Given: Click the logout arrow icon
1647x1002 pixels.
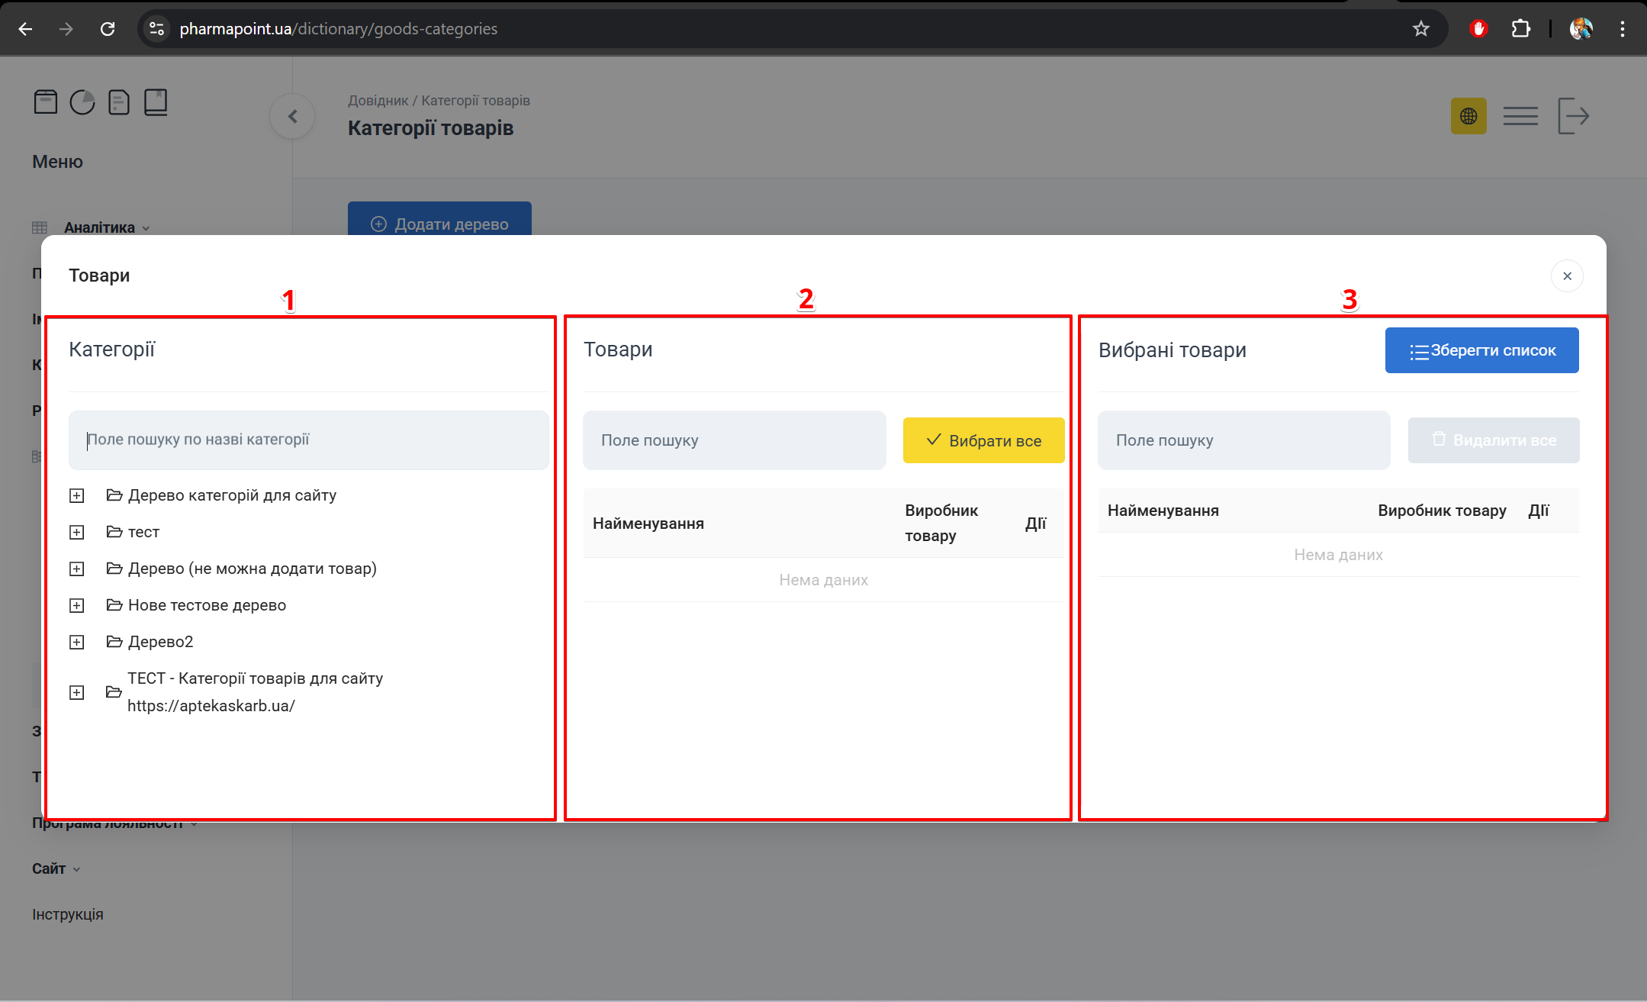Looking at the screenshot, I should click(x=1572, y=116).
